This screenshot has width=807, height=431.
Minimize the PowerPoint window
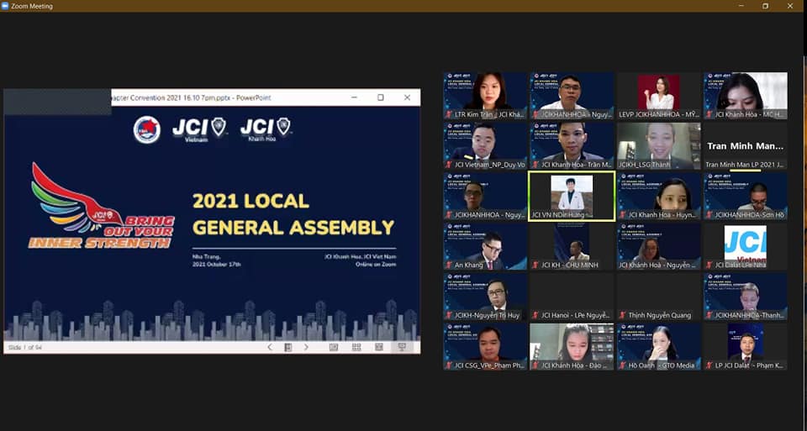[x=354, y=97]
